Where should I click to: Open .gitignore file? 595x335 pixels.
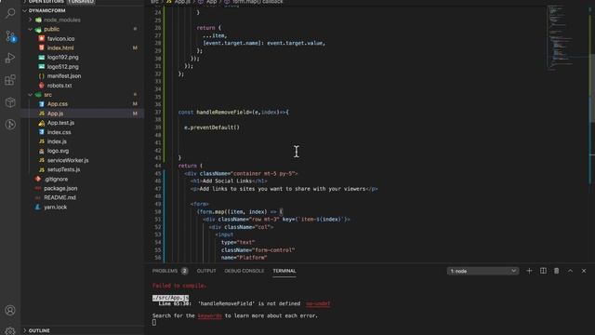point(56,179)
